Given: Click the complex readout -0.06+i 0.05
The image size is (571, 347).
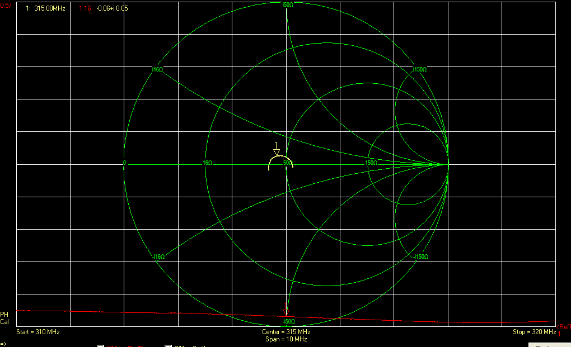Looking at the screenshot, I should (x=112, y=8).
